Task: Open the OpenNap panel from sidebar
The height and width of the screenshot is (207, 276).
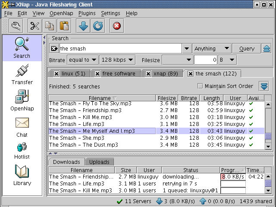Action: point(22,100)
